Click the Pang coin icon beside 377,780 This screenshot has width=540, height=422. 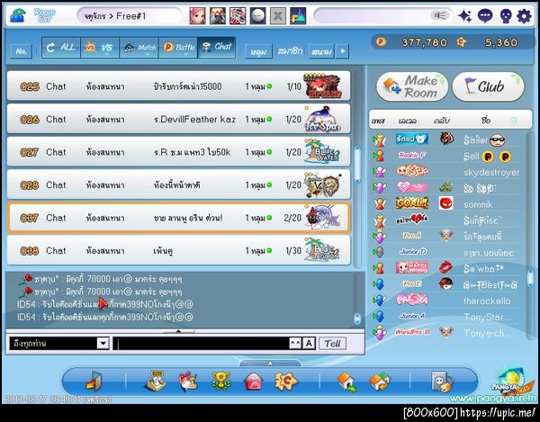[381, 42]
